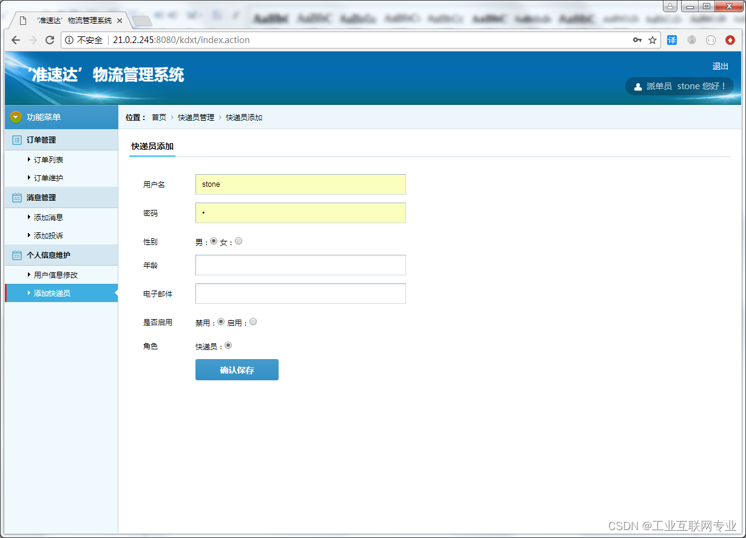746x538 pixels.
Task: Select the 快递员 role radio button
Action: point(228,345)
